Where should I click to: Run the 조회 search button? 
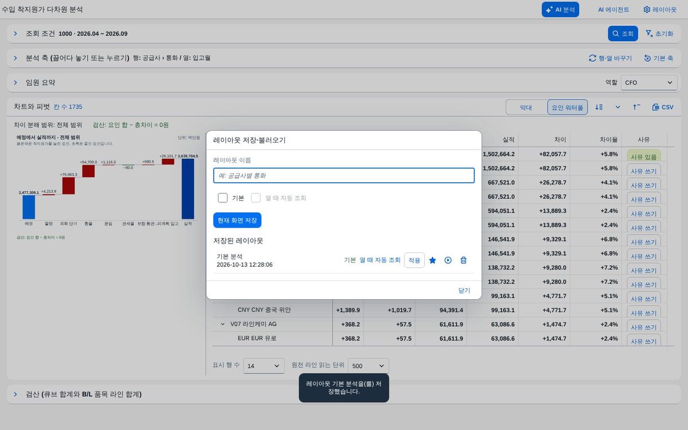point(623,34)
